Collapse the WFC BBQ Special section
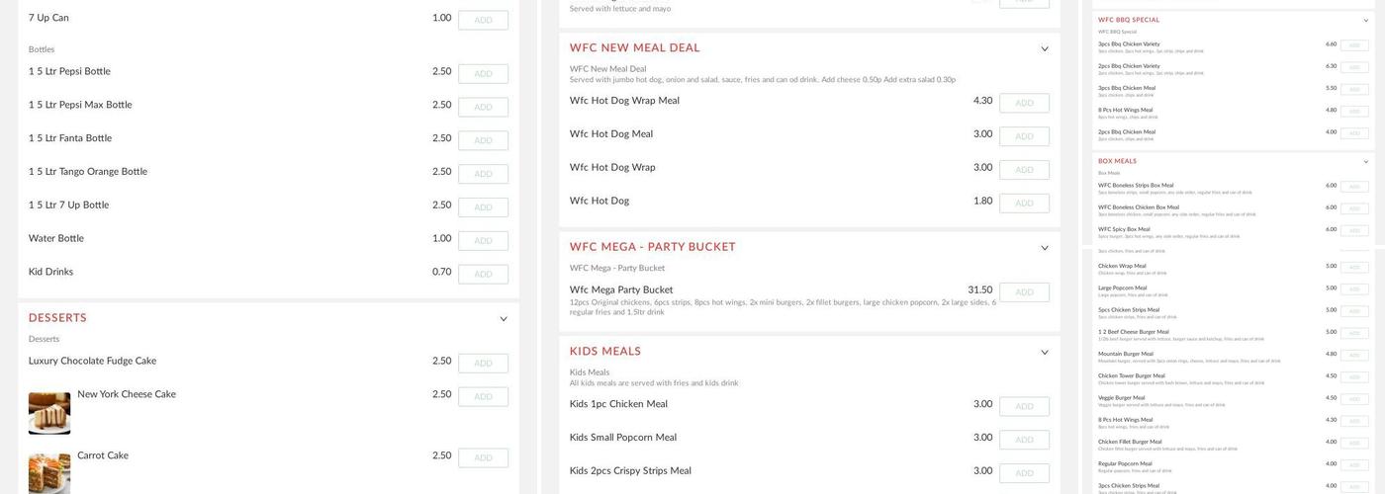The height and width of the screenshot is (494, 1385). pyautogui.click(x=1366, y=21)
